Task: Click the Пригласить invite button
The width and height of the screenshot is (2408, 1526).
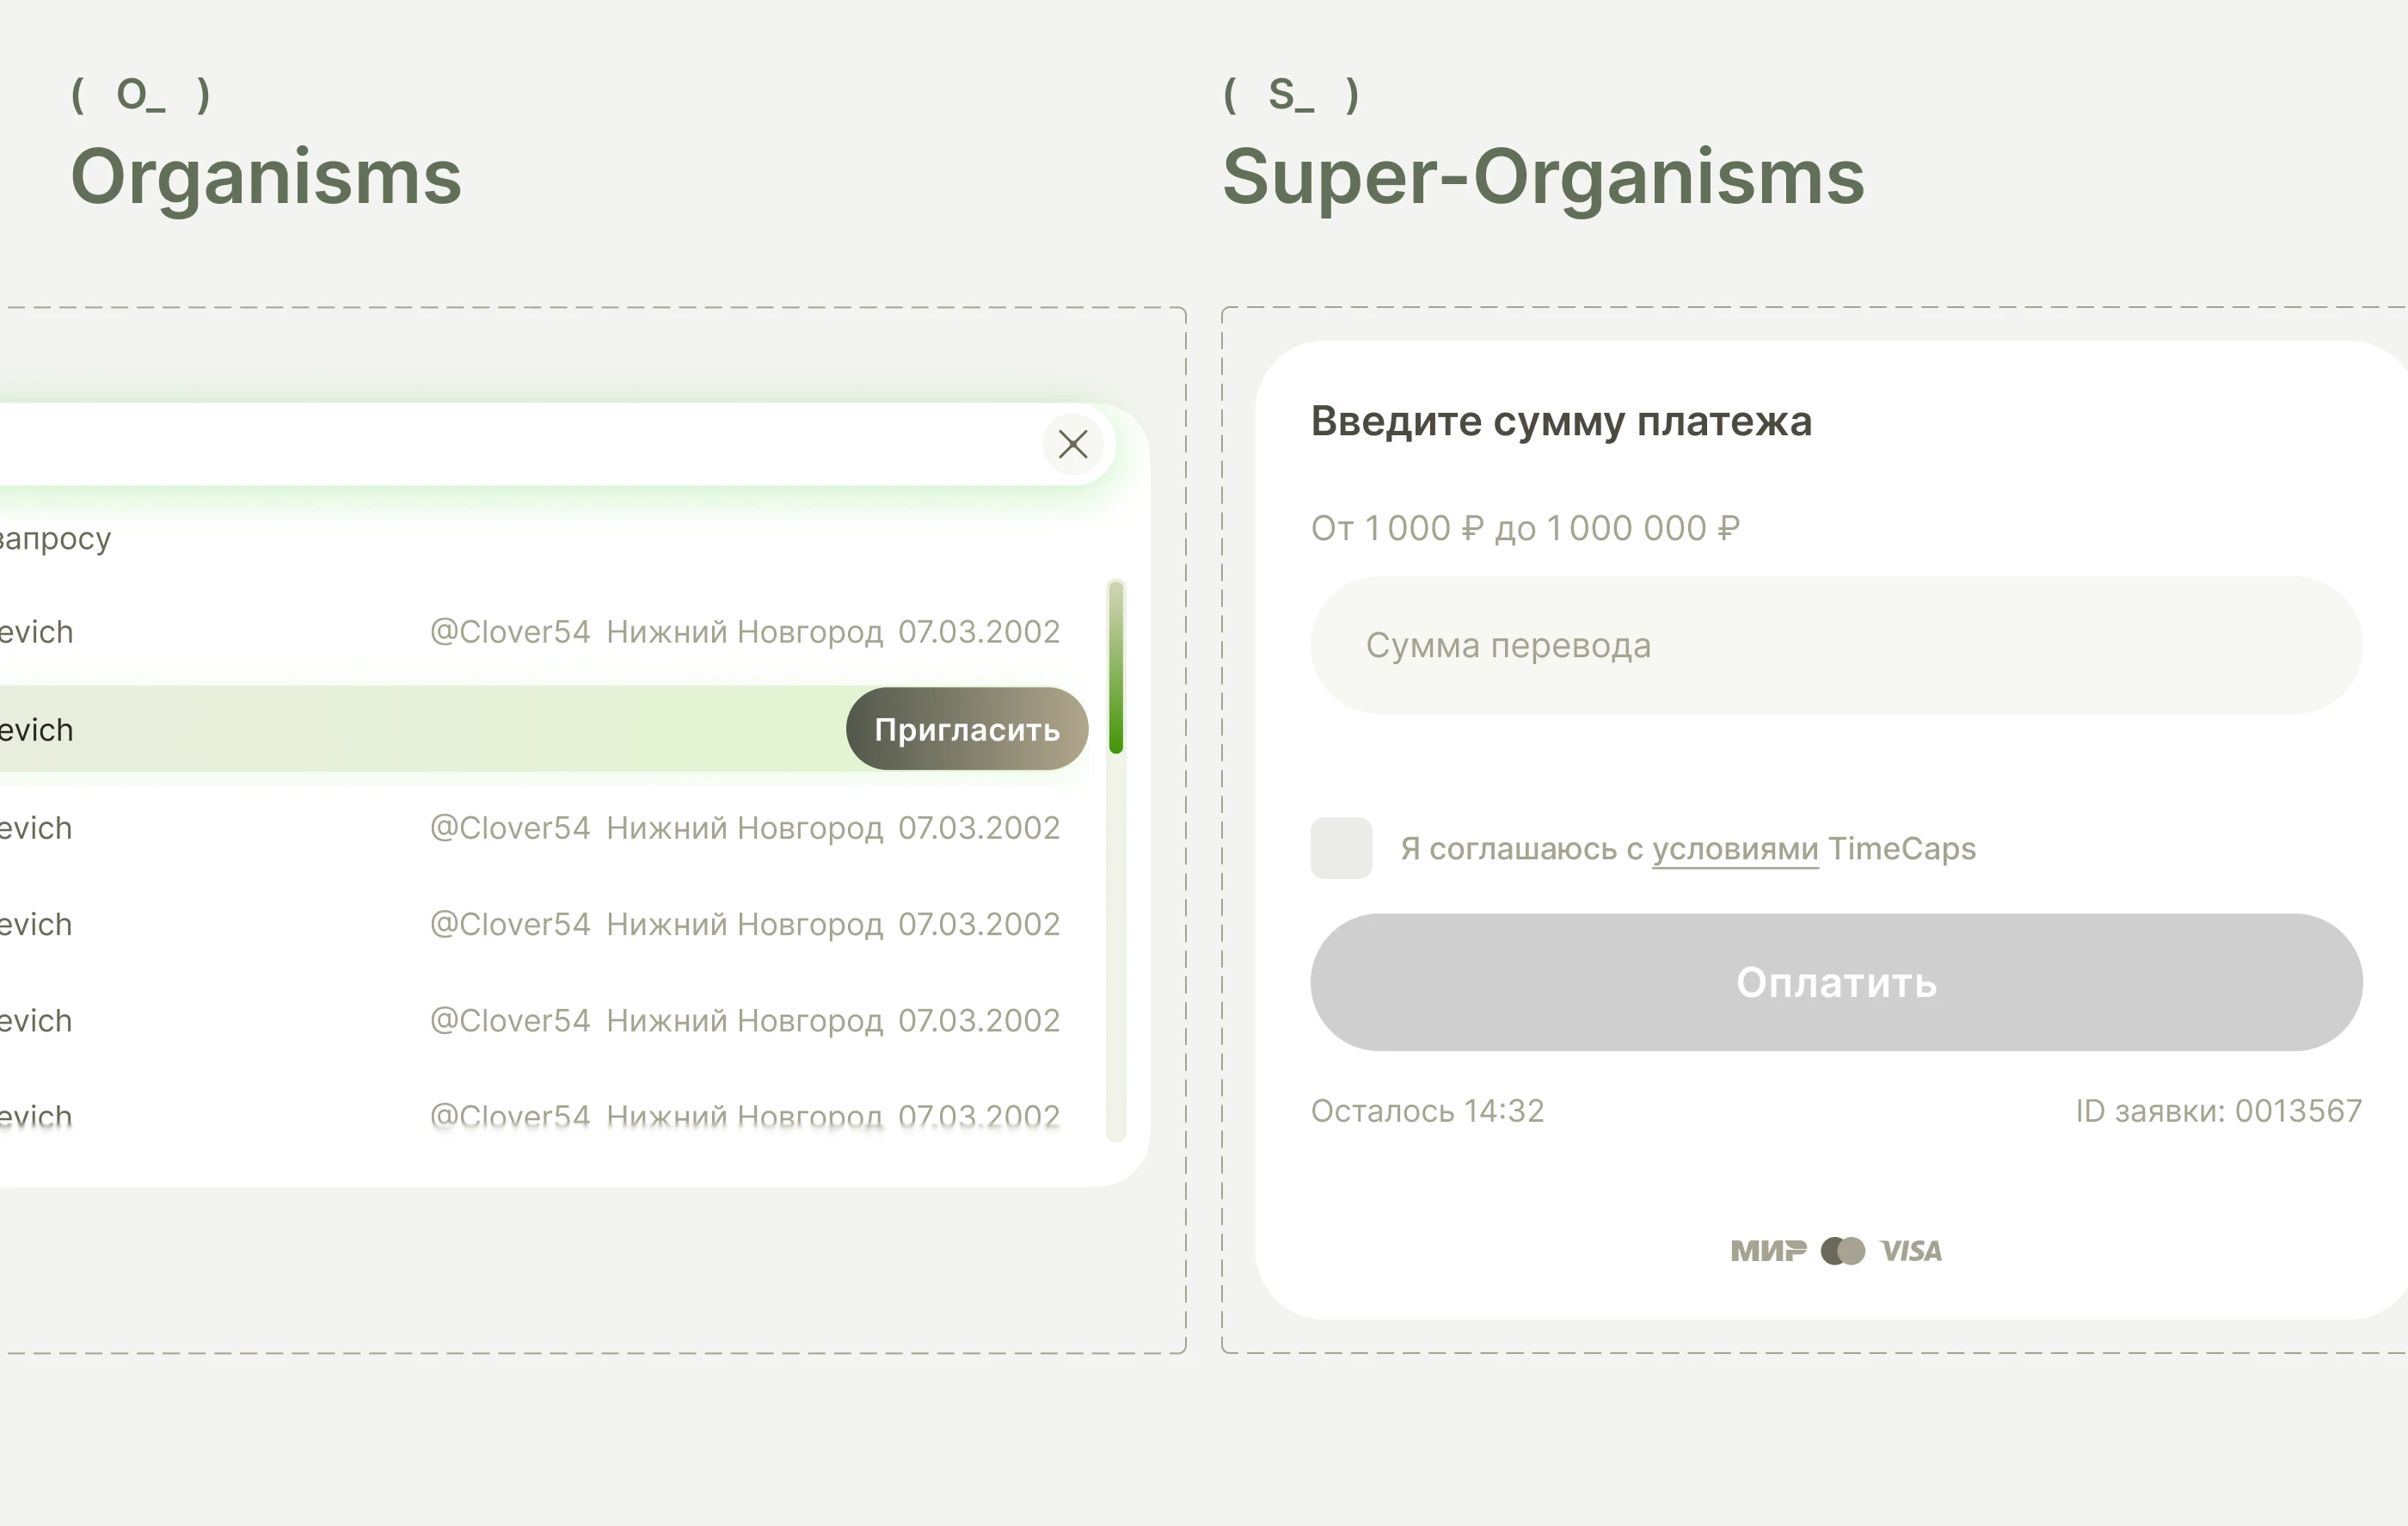Action: tap(967, 729)
